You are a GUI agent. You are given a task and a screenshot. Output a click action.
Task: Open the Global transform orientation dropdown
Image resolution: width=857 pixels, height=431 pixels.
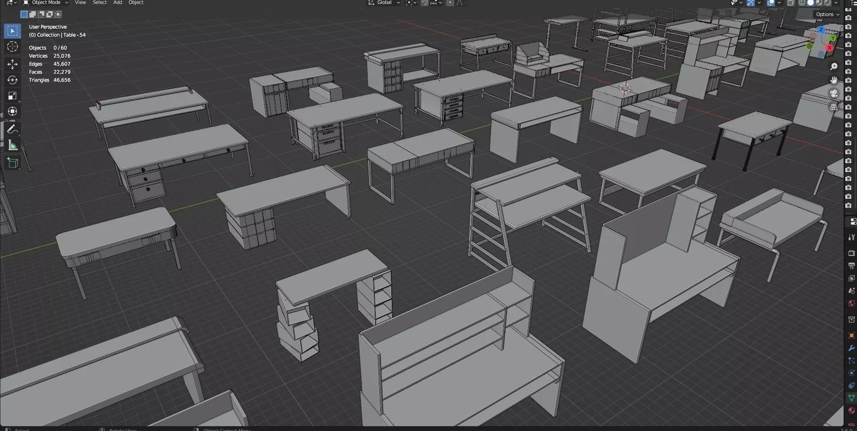pos(384,3)
